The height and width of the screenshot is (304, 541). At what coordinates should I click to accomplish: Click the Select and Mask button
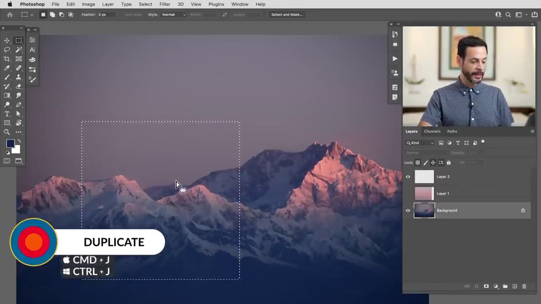[x=287, y=15]
